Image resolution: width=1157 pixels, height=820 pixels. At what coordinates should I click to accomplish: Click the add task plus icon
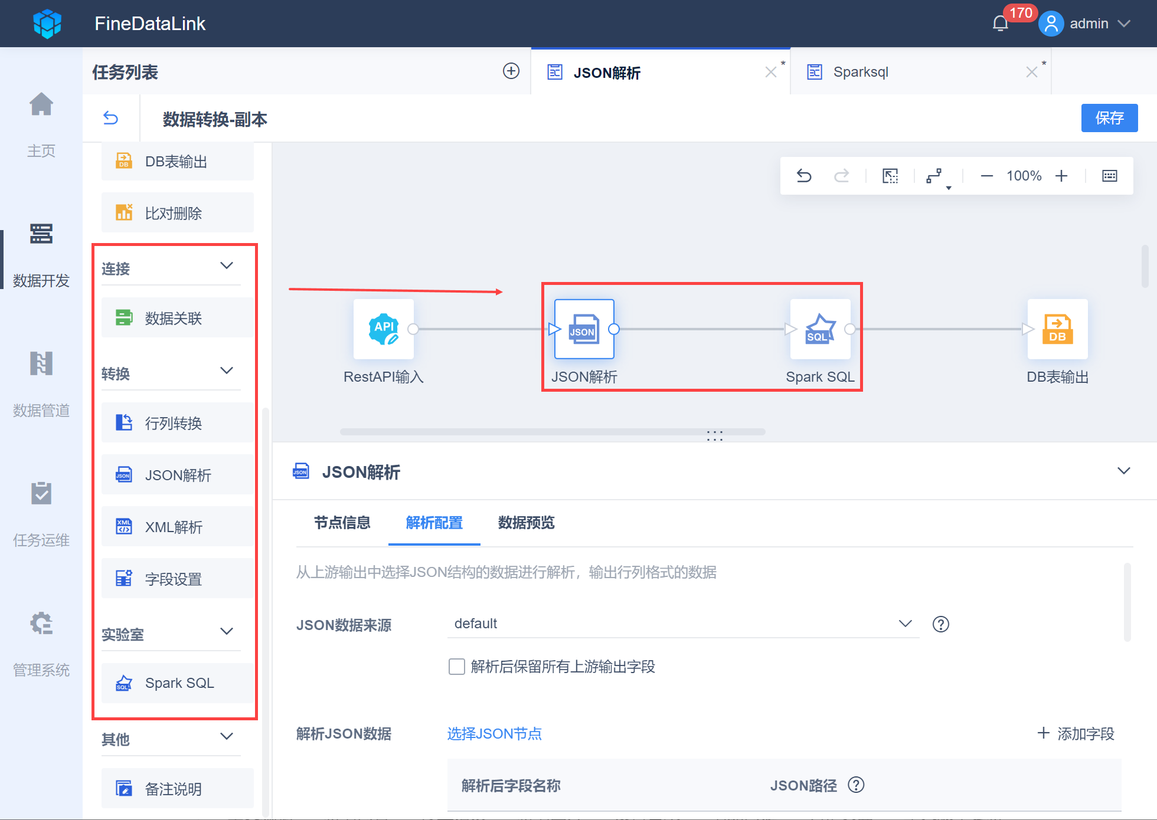[511, 71]
